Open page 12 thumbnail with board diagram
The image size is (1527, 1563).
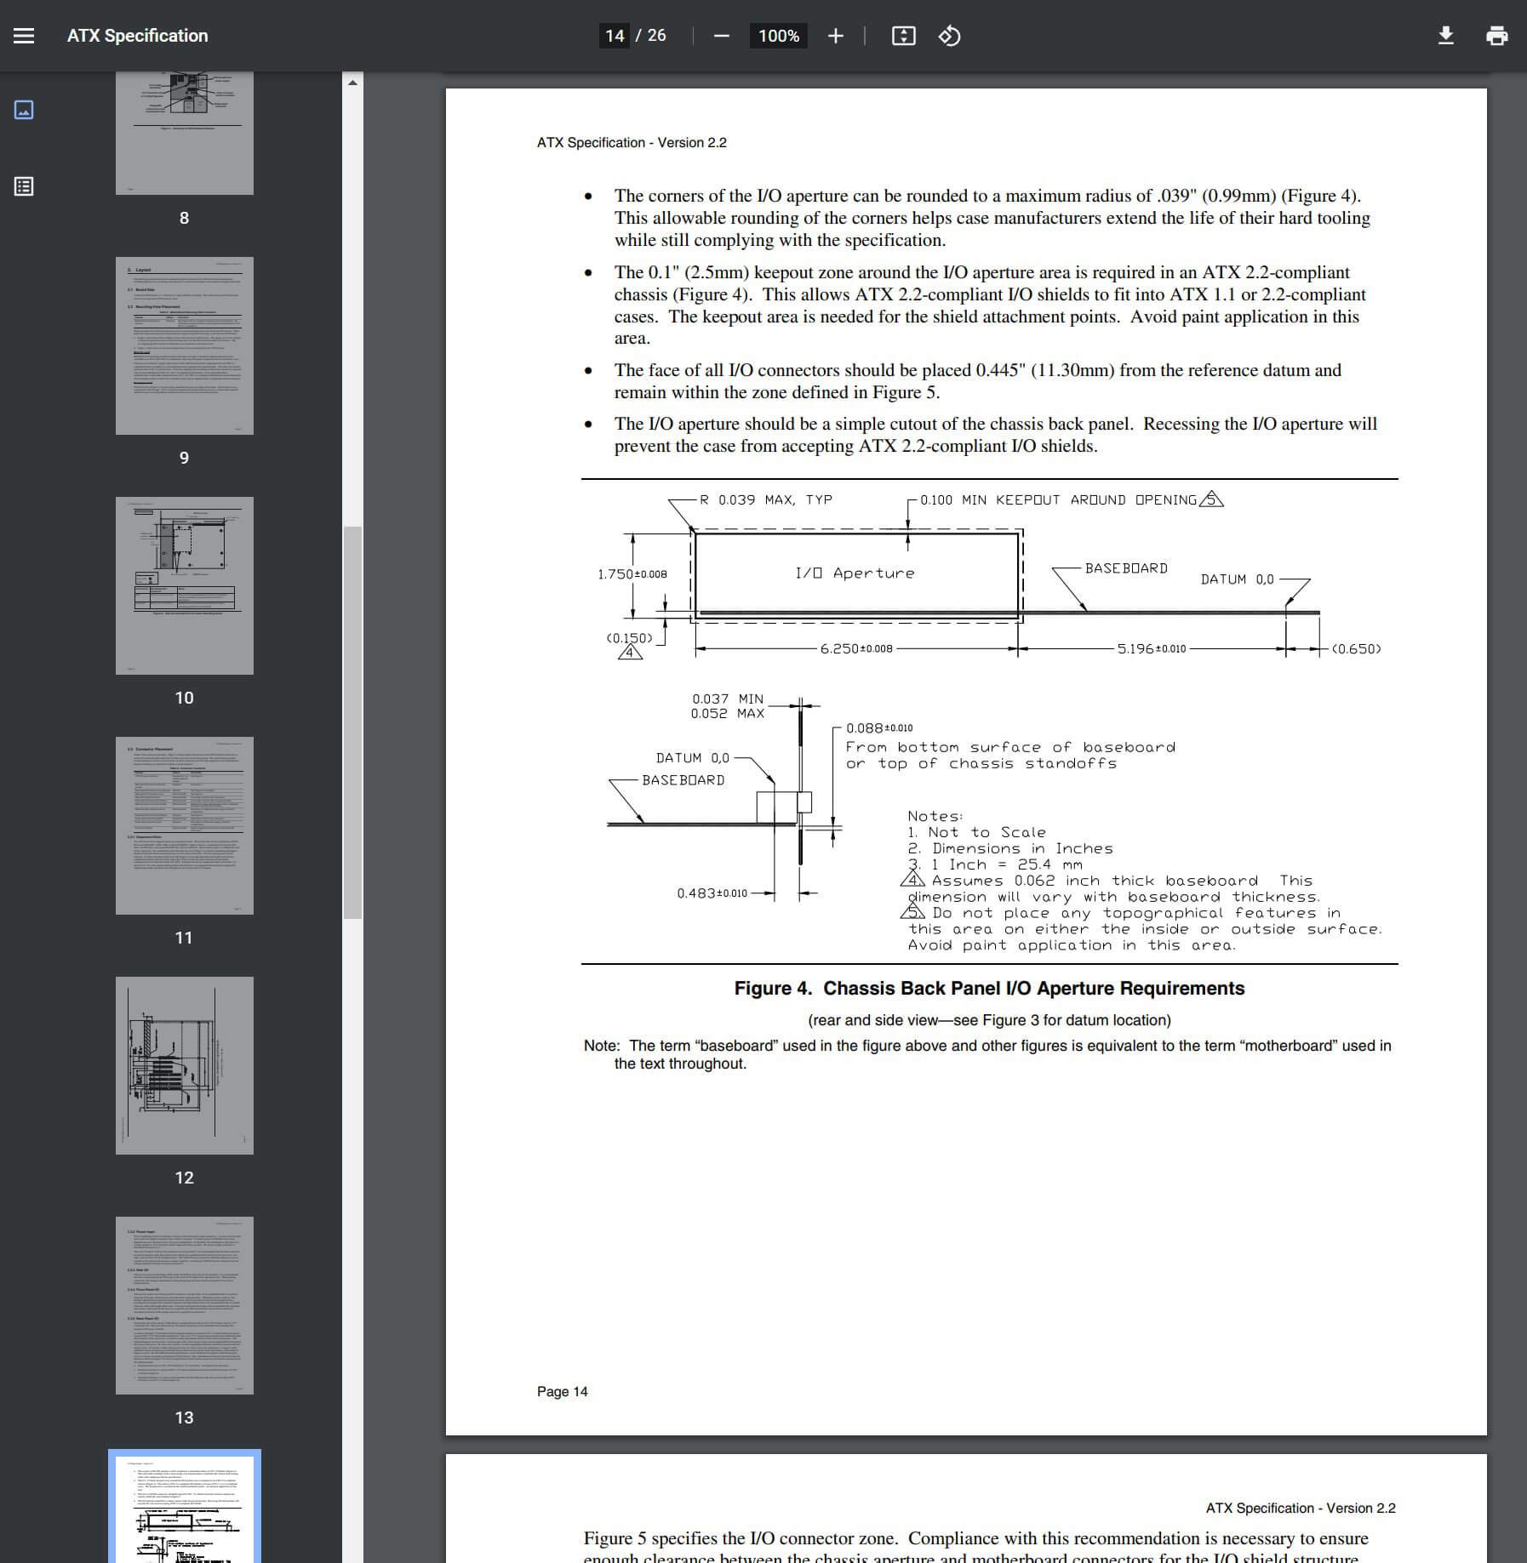185,1065
